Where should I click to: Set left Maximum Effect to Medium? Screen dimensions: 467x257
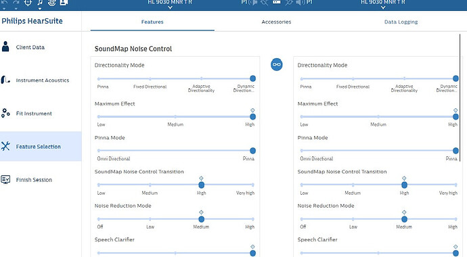click(x=175, y=117)
